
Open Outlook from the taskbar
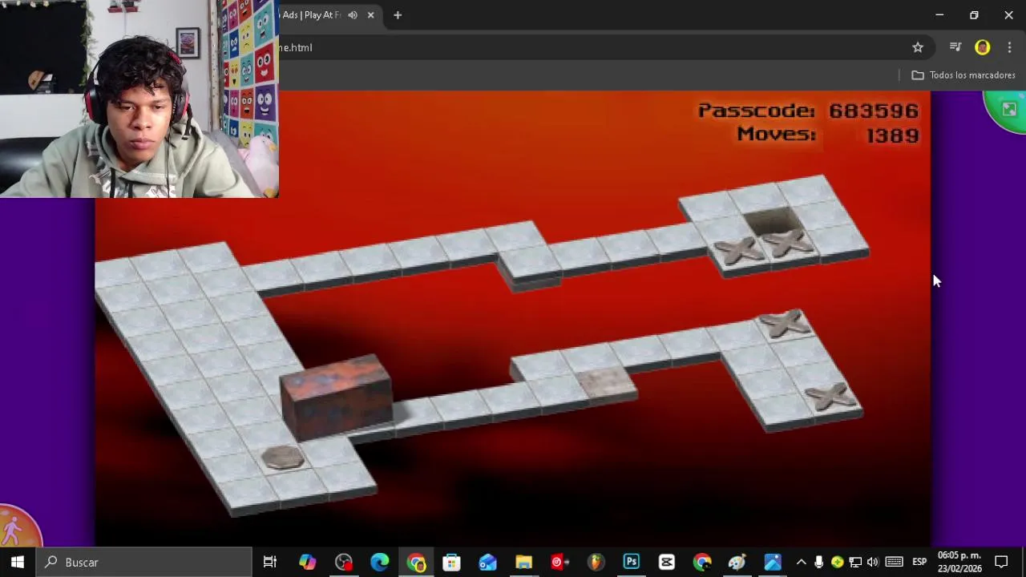pyautogui.click(x=487, y=563)
